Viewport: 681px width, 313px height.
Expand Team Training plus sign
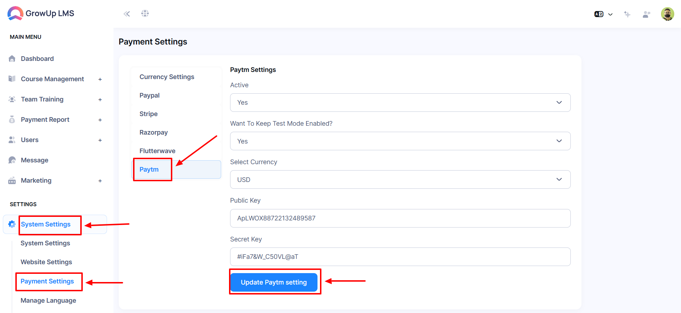(x=100, y=100)
